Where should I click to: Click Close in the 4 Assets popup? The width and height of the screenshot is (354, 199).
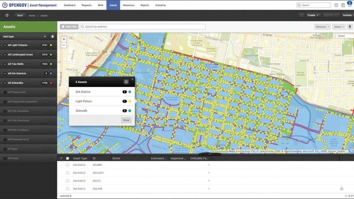point(126,120)
